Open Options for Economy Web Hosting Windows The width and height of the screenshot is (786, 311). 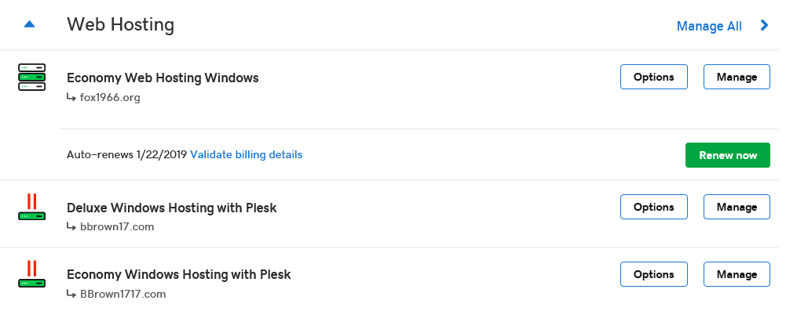point(653,77)
